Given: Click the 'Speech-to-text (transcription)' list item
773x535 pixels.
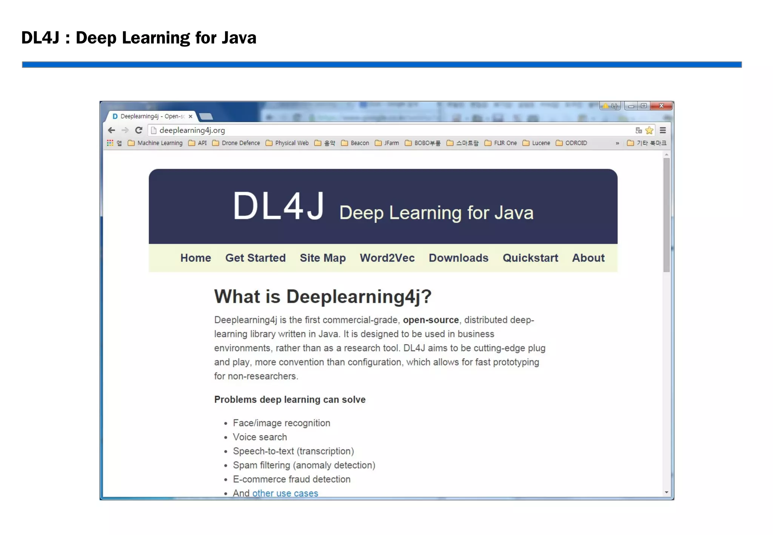Looking at the screenshot, I should click(293, 451).
